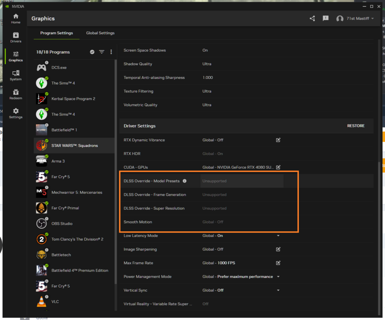Select OBS Studio program icon
385x320 pixels.
(x=41, y=224)
